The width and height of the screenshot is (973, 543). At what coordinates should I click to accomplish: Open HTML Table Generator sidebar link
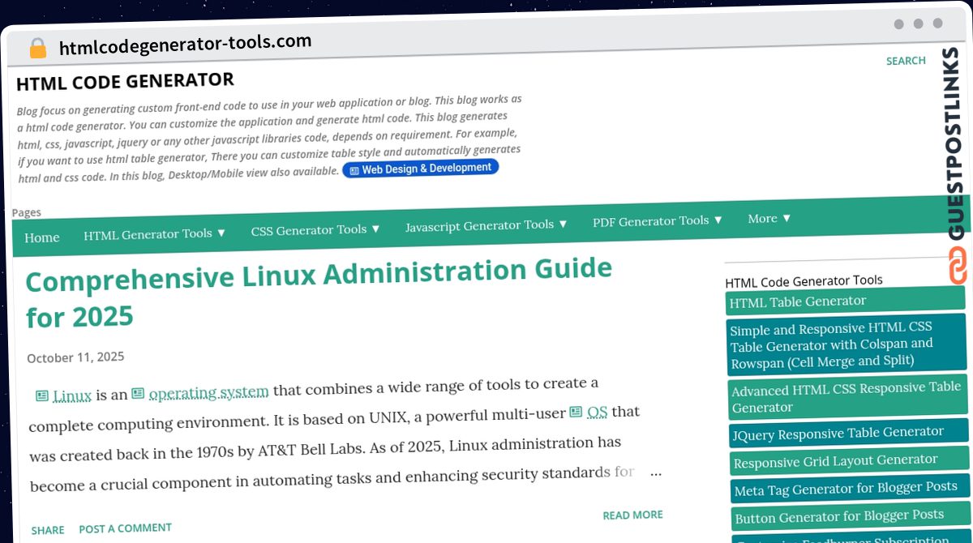point(844,301)
